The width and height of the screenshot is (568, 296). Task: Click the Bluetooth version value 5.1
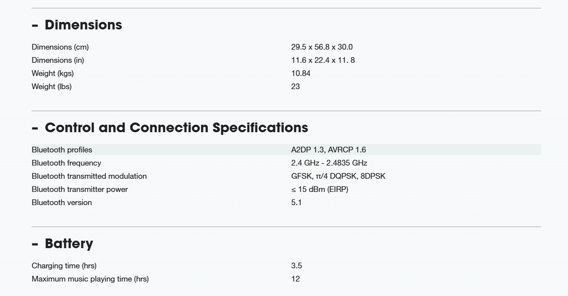pos(297,202)
